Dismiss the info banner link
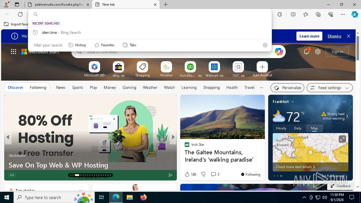Image resolution: width=361 pixels, height=203 pixels. [x=334, y=36]
